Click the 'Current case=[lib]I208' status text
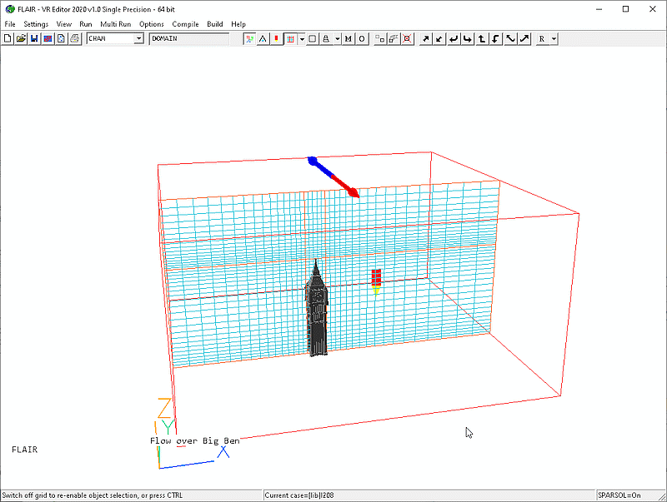 [x=299, y=495]
